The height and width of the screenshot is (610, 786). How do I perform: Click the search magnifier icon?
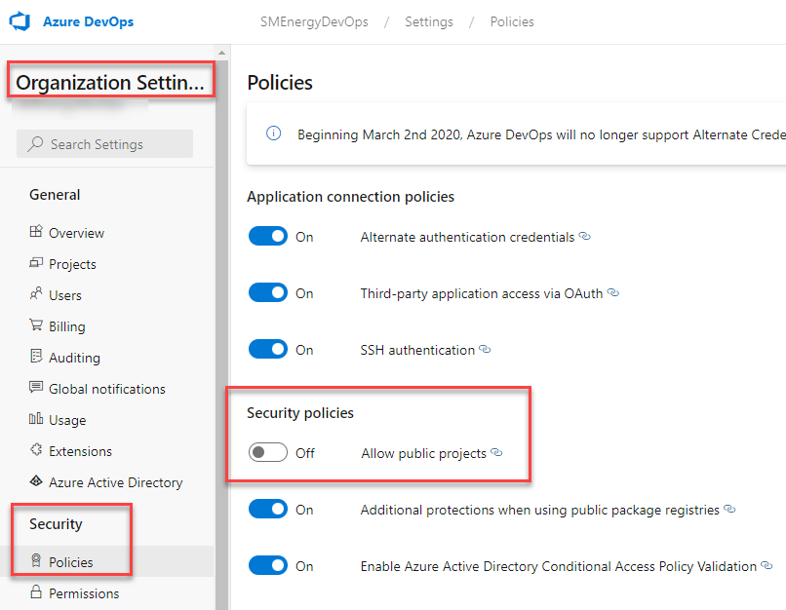[x=35, y=144]
